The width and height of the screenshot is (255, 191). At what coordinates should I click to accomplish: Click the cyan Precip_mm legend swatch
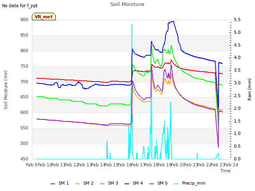point(176,184)
